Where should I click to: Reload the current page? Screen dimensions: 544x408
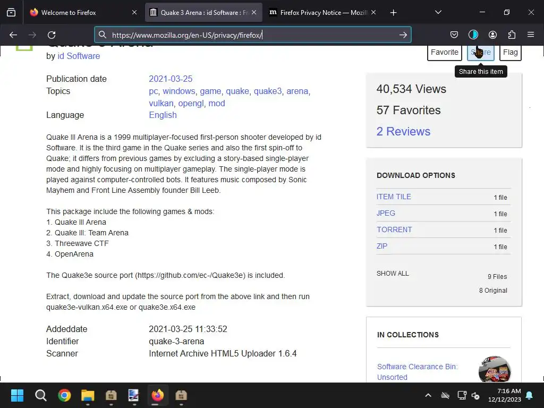(52, 35)
